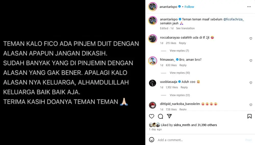Expand View replies (13)

click(x=180, y=95)
